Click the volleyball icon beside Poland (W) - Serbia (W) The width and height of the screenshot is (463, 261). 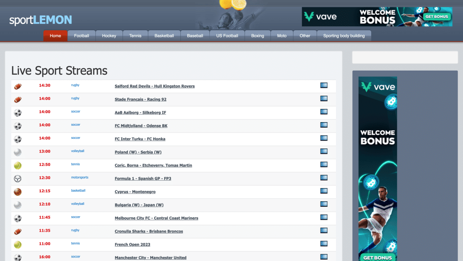click(18, 152)
